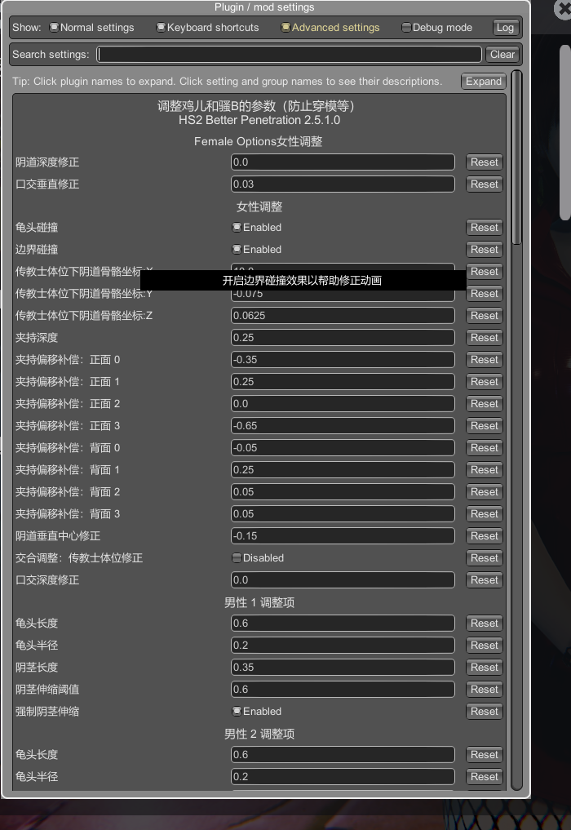Image resolution: width=571 pixels, height=830 pixels.
Task: Reset the 传教士体位下阴道骨骼坐标:Z setting
Action: [485, 316]
